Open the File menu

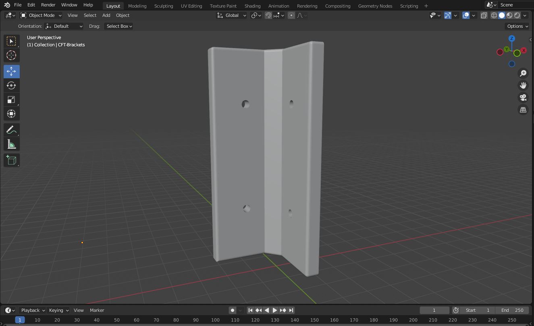click(18, 5)
